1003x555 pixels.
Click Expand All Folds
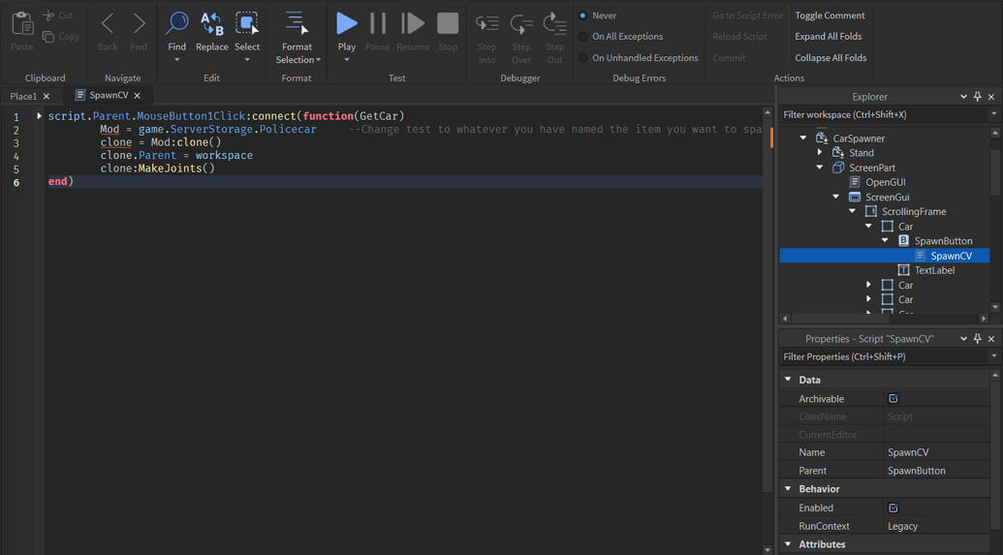(x=828, y=37)
